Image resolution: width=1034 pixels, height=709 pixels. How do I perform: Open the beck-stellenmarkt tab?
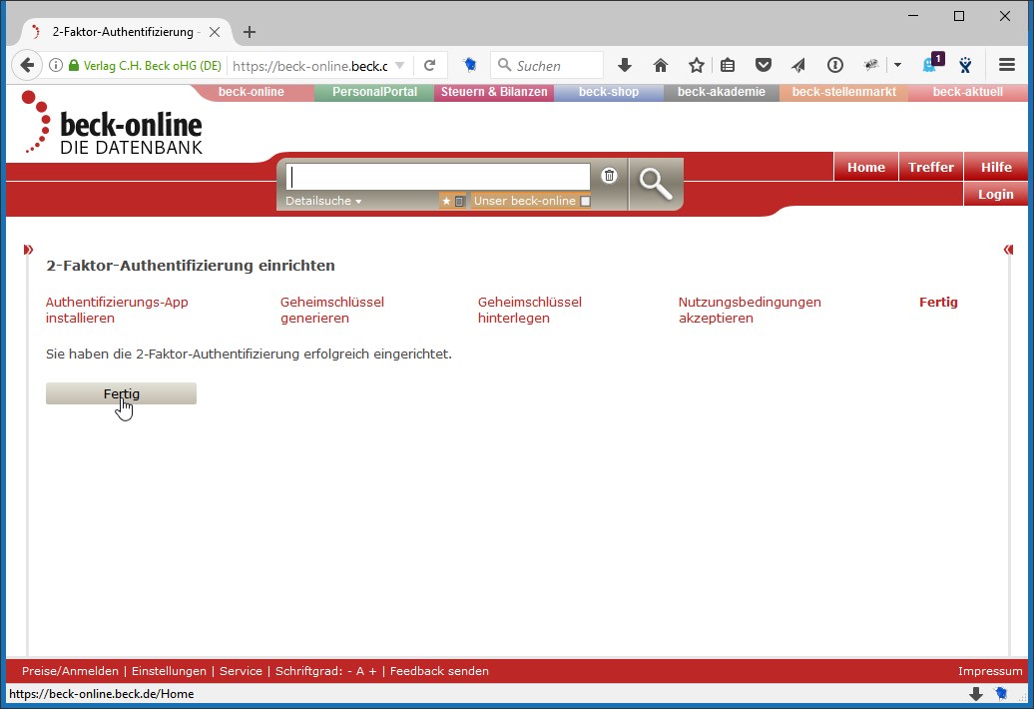(x=844, y=92)
